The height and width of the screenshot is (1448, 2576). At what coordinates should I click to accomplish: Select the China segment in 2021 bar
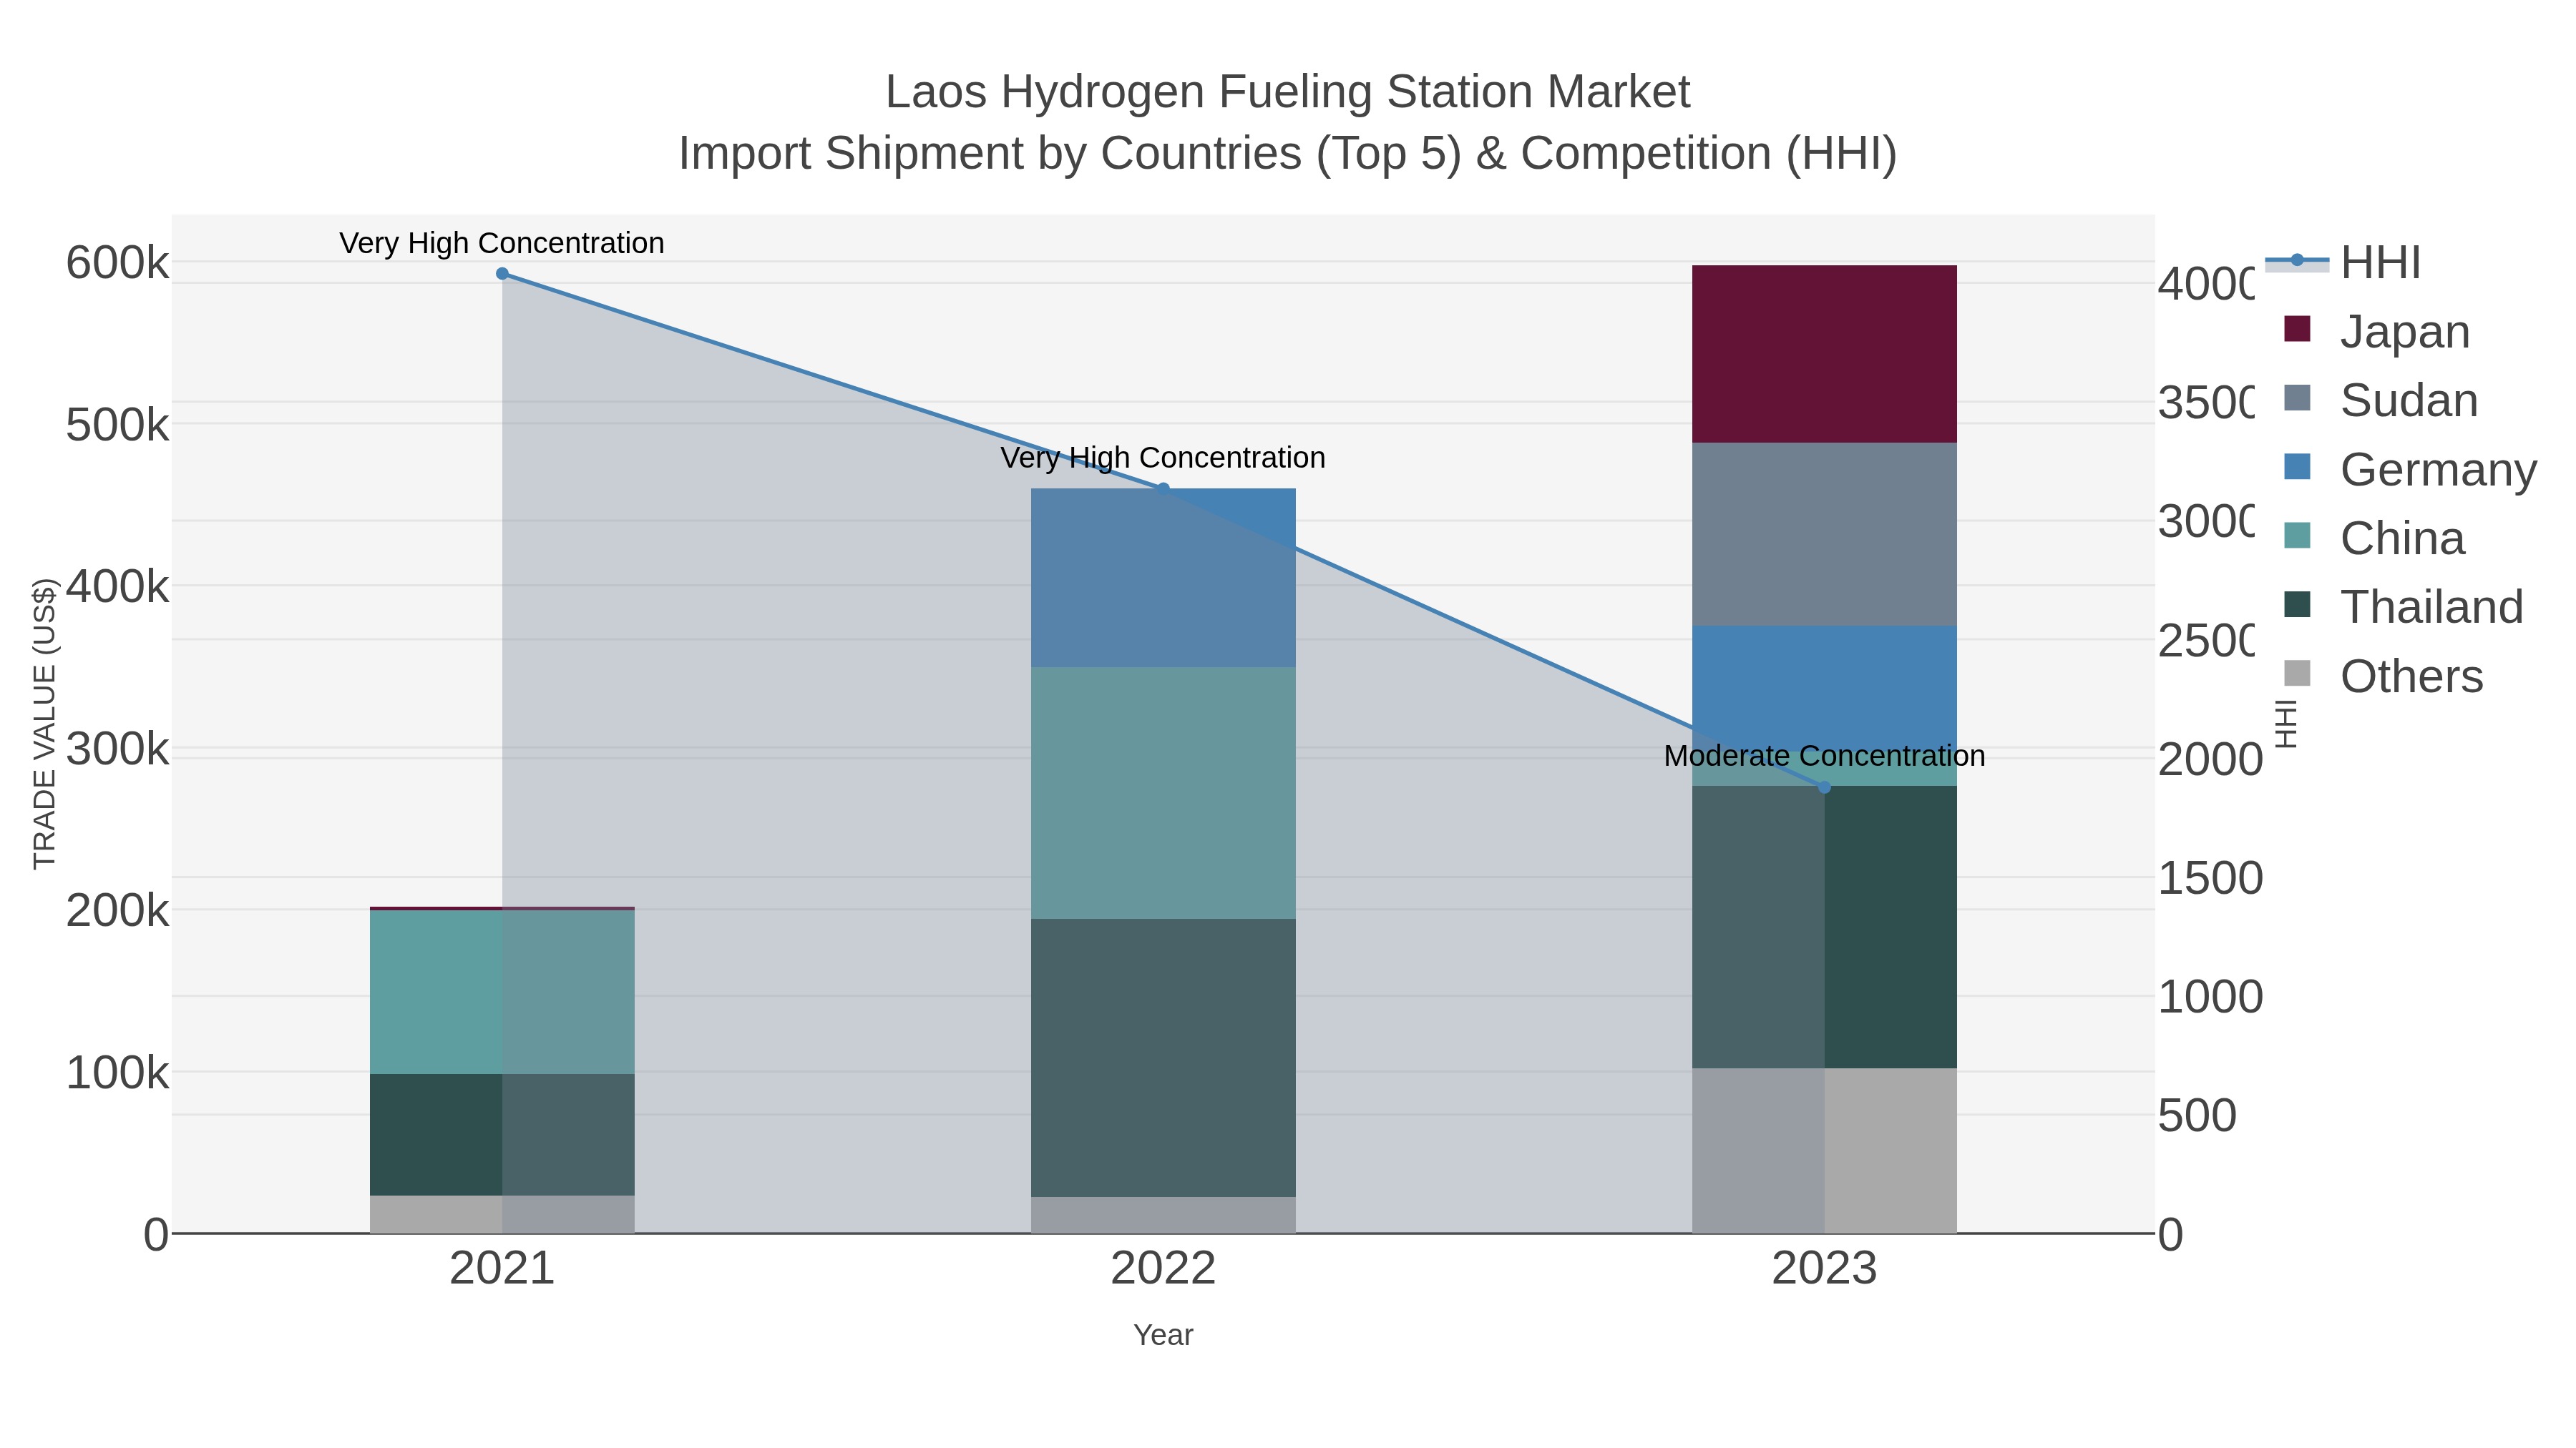pyautogui.click(x=502, y=993)
